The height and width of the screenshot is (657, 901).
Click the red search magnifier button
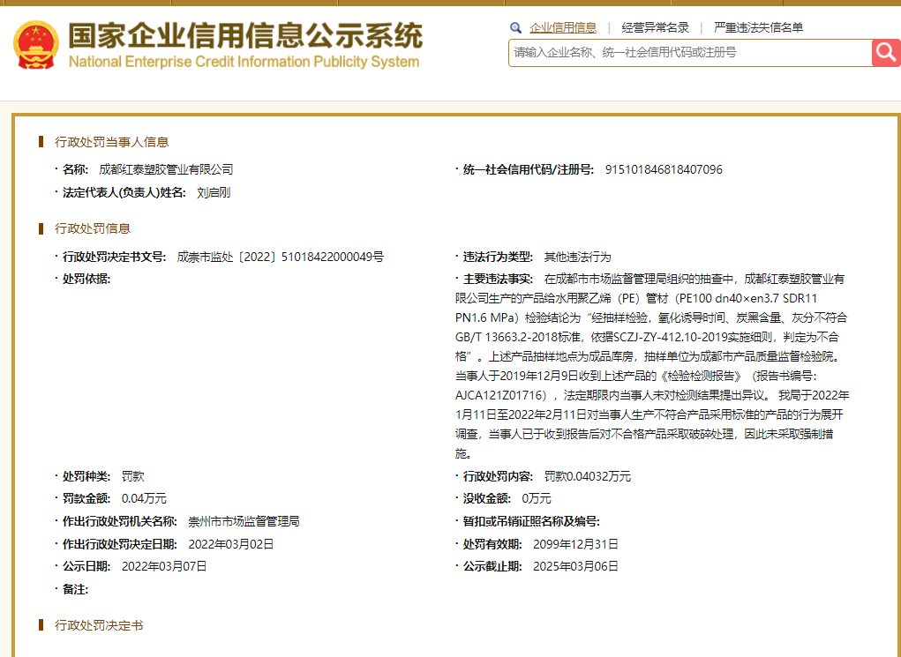pos(886,53)
